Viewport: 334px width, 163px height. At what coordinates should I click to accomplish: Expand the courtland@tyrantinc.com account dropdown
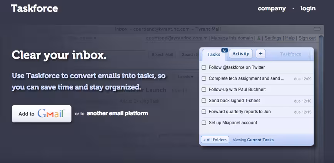(x=205, y=38)
